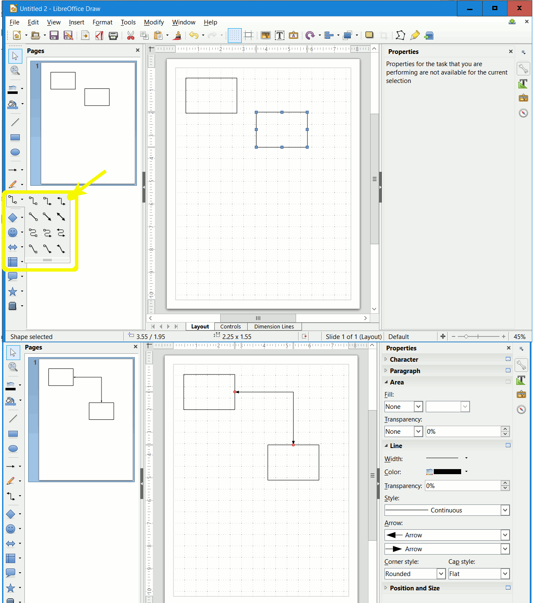Select the Rectangle tool in the left toolbar

[15, 137]
